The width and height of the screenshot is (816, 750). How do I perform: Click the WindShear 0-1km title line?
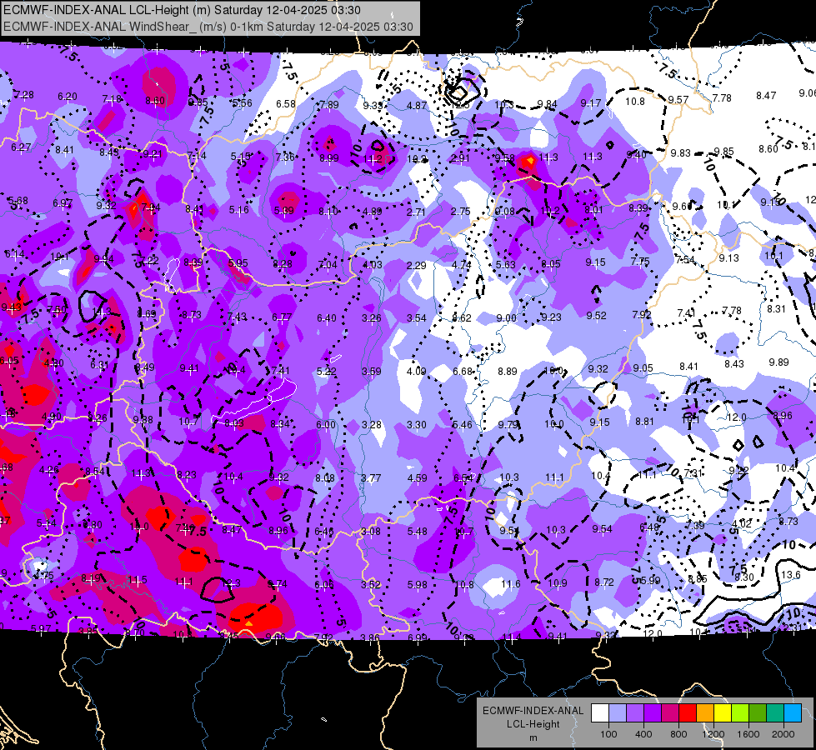(x=208, y=27)
